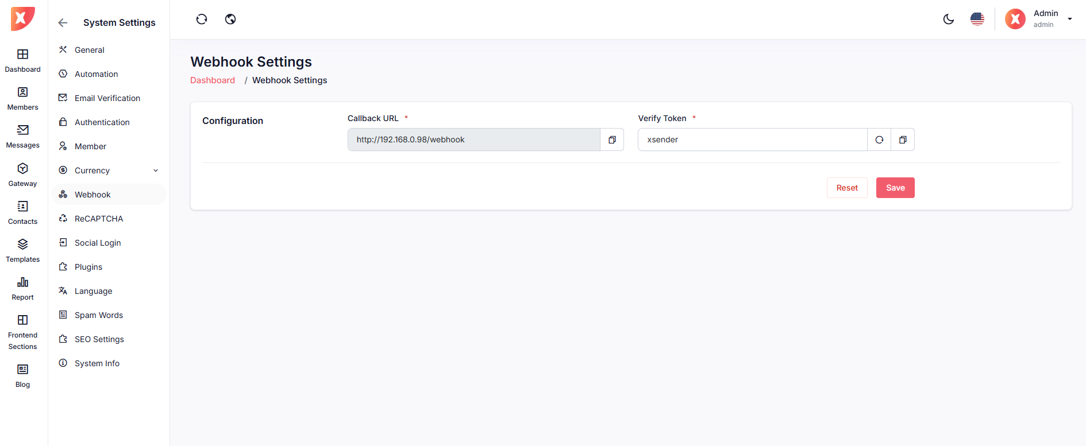
Task: Save the webhook configuration
Action: (x=895, y=188)
